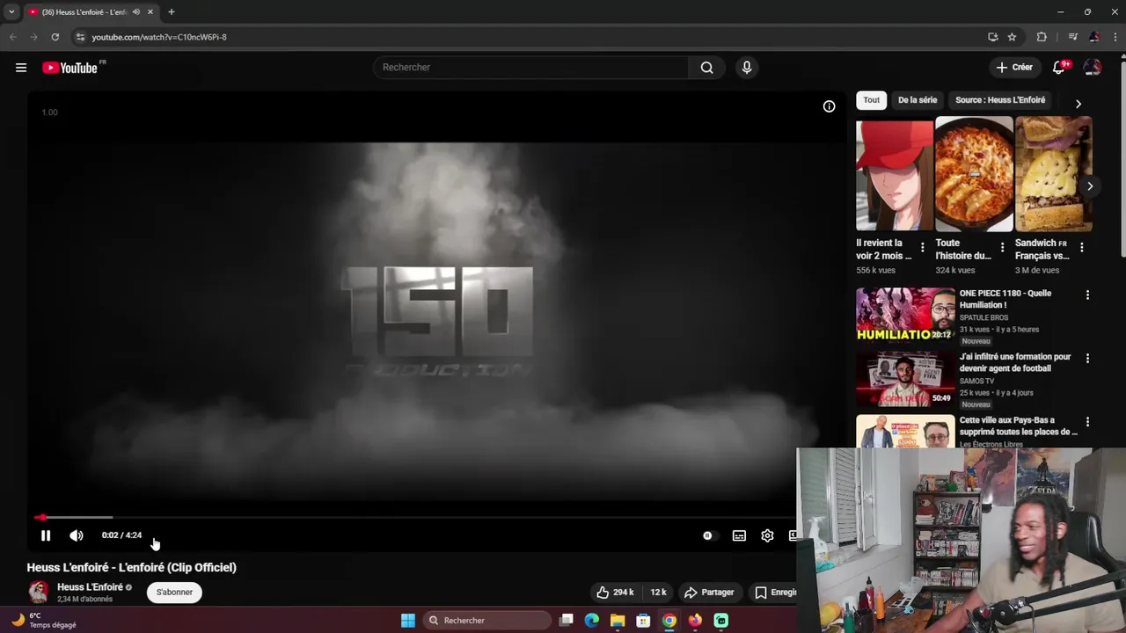Open Chrome three-dot menu

tap(1115, 37)
